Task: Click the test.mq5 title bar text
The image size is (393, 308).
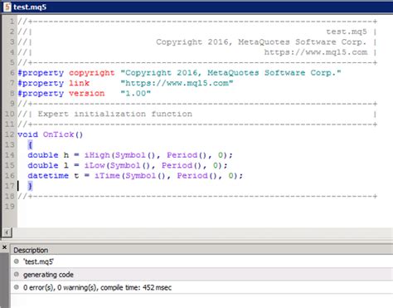Action: (x=30, y=7)
